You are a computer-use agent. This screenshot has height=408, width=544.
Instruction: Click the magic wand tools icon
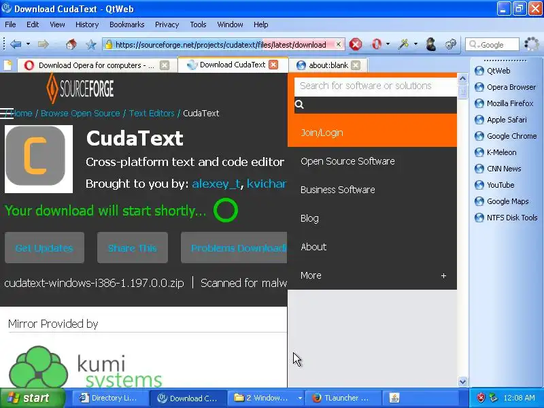click(x=403, y=44)
